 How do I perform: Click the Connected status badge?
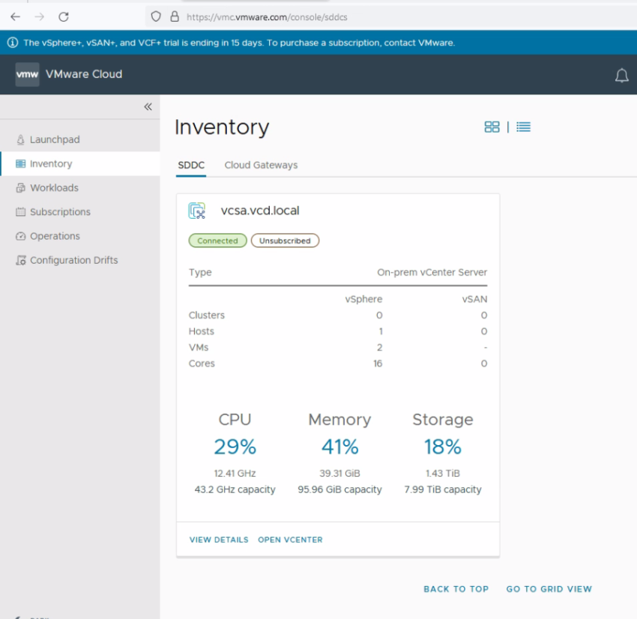[x=217, y=241]
